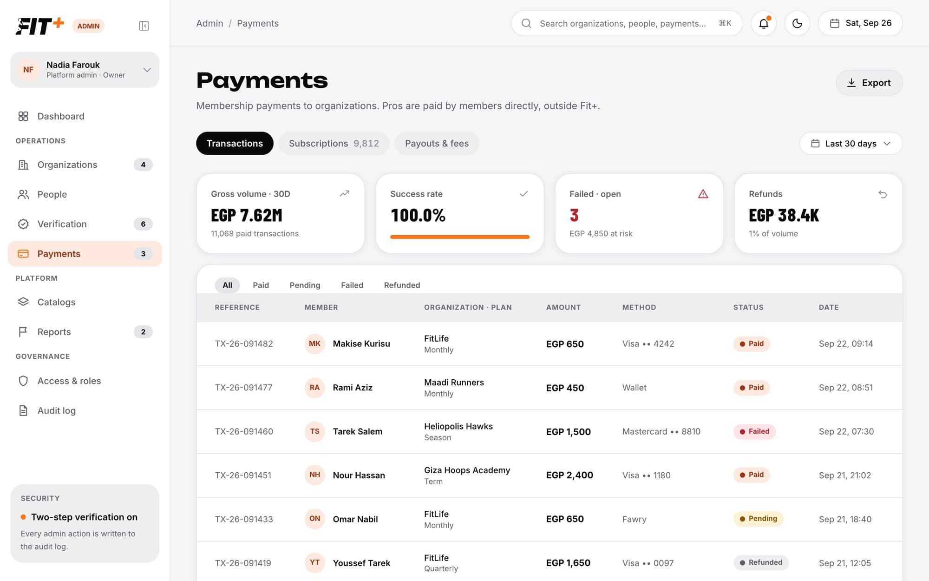Image resolution: width=929 pixels, height=581 pixels.
Task: Click the Export button
Action: (869, 83)
